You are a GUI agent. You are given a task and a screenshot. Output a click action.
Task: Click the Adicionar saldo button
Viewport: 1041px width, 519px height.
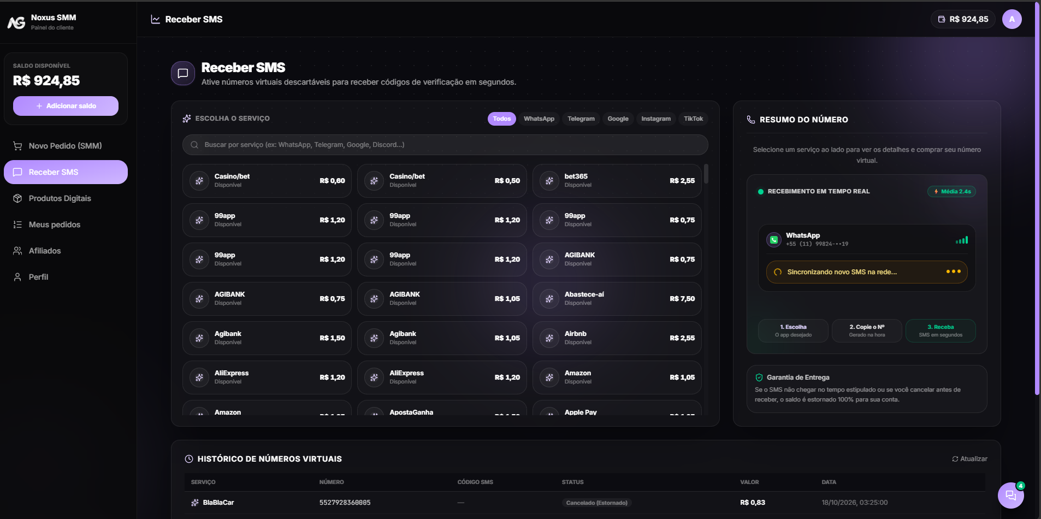66,106
